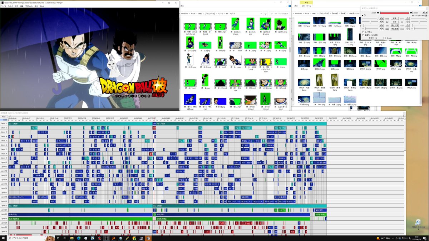Click the 左右 parameter button
The width and height of the screenshot is (429, 241).
coord(395,22)
